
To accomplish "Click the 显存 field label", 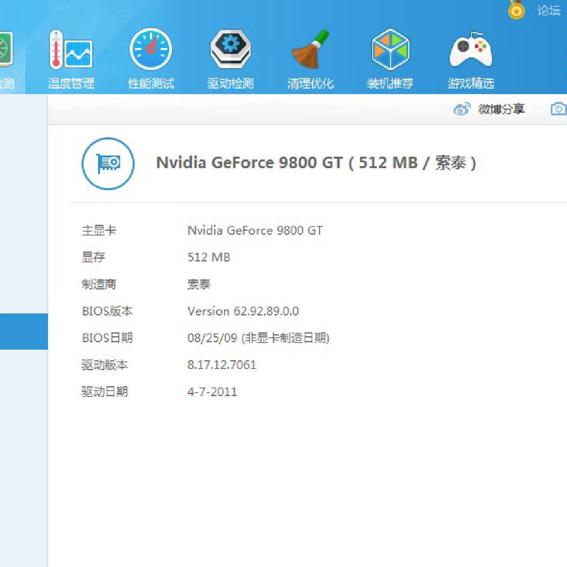I will pos(93,257).
